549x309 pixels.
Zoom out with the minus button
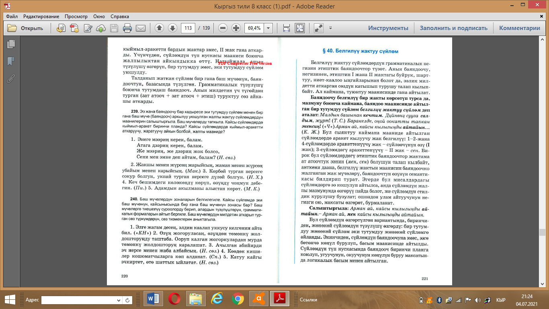223,28
